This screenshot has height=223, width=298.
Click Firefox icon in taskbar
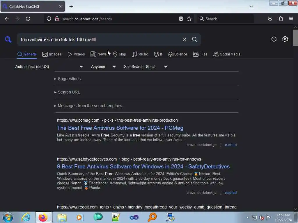point(43,217)
